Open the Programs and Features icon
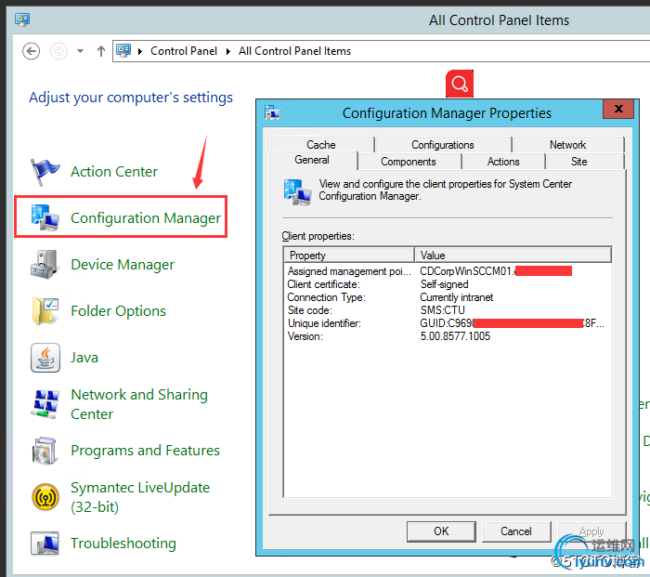Viewport: 650px width, 577px height. pyautogui.click(x=45, y=451)
